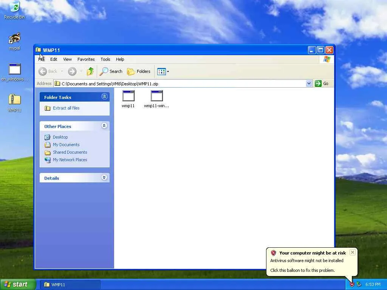Screen dimensions: 387x290
Task: Click the 6:53 PM system clock
Action: (373, 285)
